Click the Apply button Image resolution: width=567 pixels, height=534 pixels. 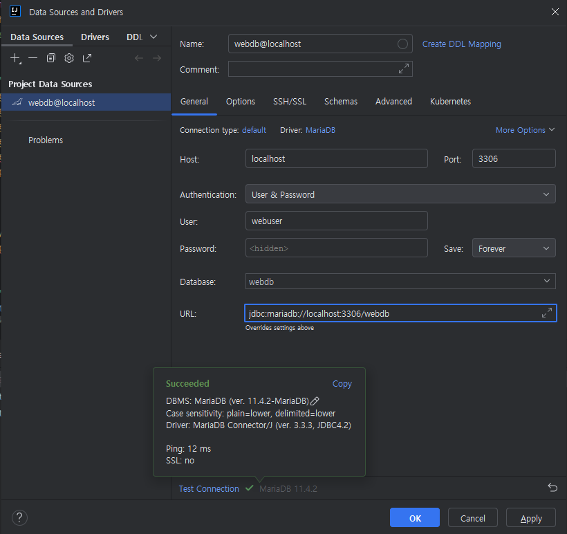click(x=531, y=517)
